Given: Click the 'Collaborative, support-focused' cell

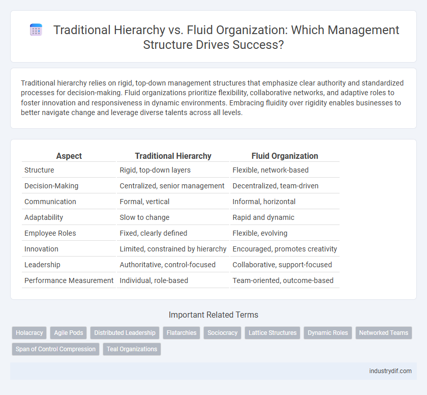Looking at the screenshot, I should 285,265.
